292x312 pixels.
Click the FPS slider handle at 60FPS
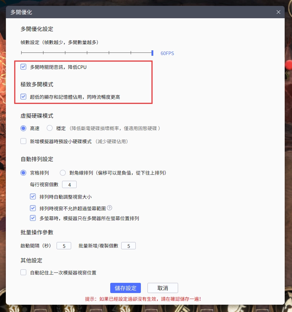tap(152, 53)
